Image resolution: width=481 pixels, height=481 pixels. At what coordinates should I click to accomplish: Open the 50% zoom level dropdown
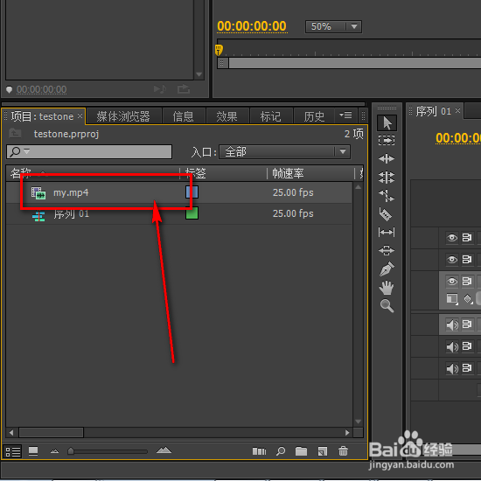[x=333, y=27]
